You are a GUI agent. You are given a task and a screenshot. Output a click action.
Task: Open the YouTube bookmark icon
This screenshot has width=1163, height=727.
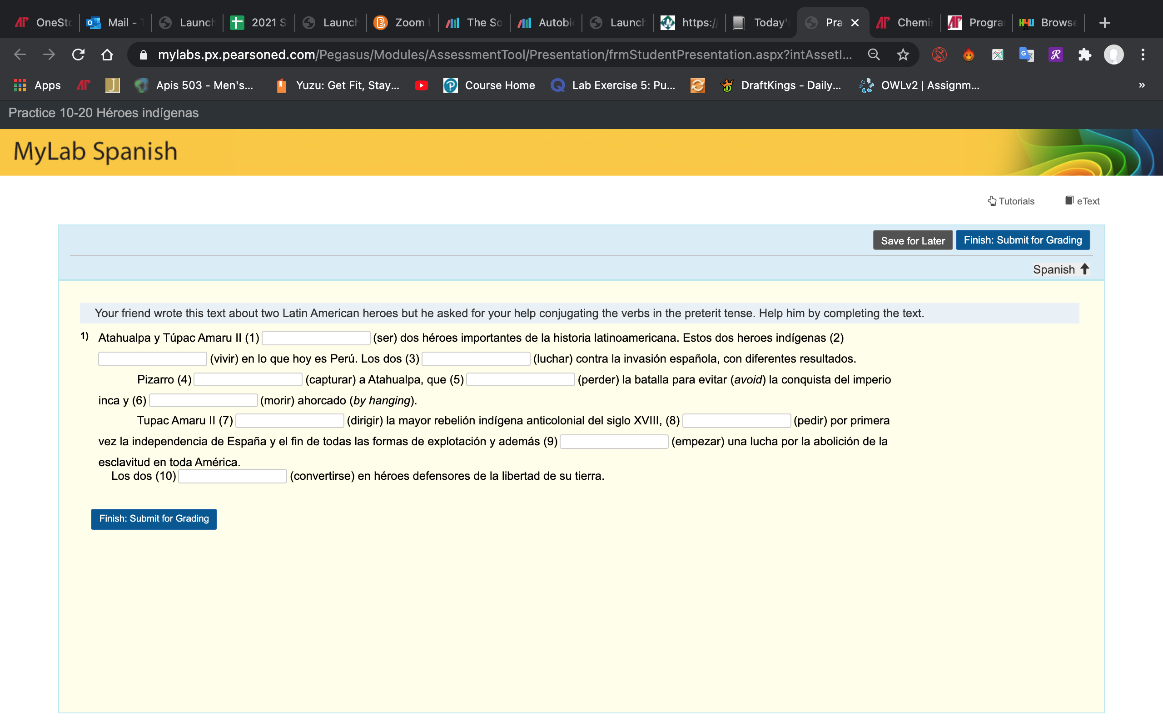tap(421, 85)
